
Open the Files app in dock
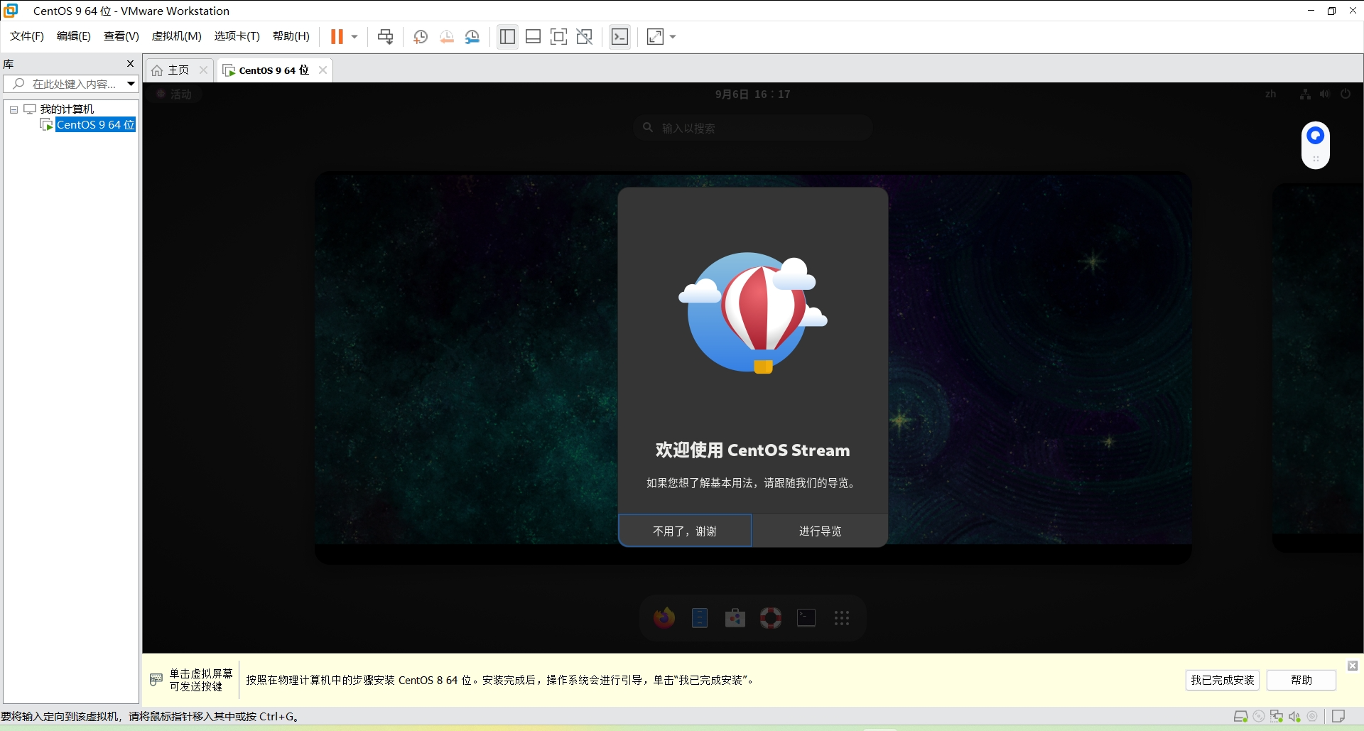(700, 618)
